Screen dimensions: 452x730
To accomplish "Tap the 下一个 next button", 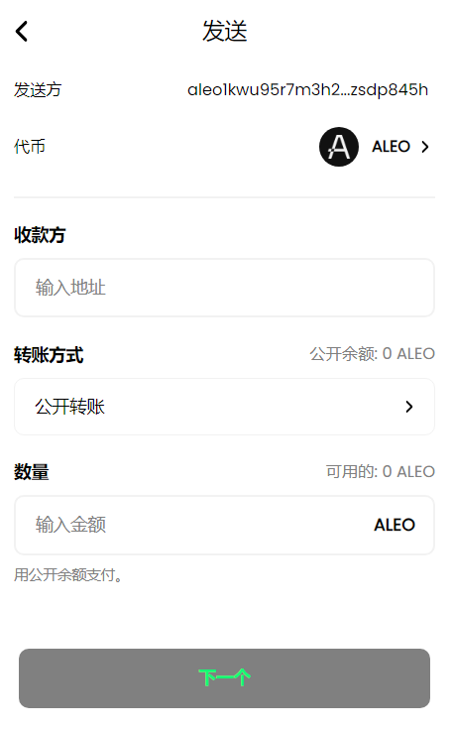I will [224, 677].
